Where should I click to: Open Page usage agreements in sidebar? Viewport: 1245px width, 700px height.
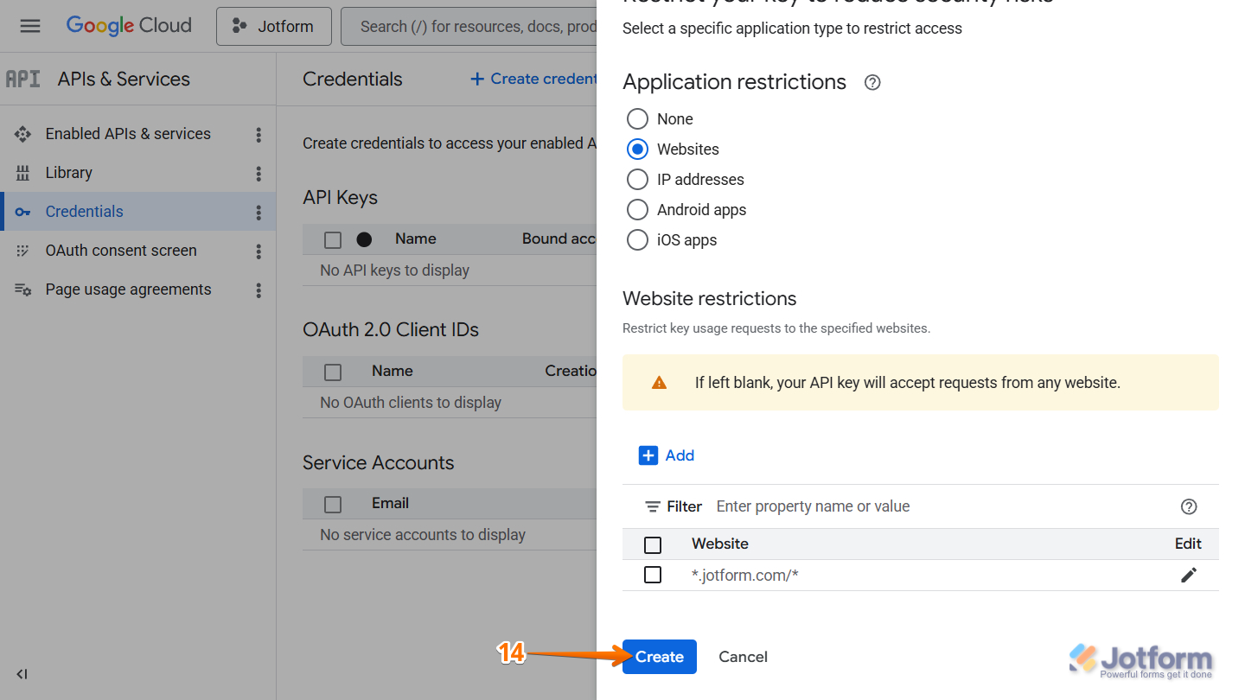pos(128,289)
